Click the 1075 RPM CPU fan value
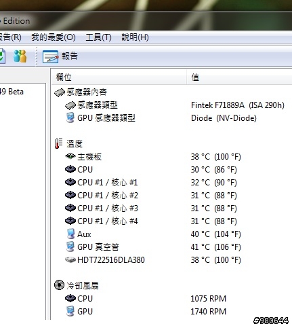The image size is (292, 326). pos(209,299)
